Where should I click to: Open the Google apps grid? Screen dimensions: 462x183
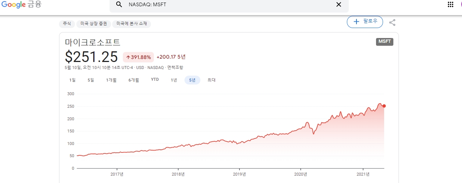[x=450, y=4]
